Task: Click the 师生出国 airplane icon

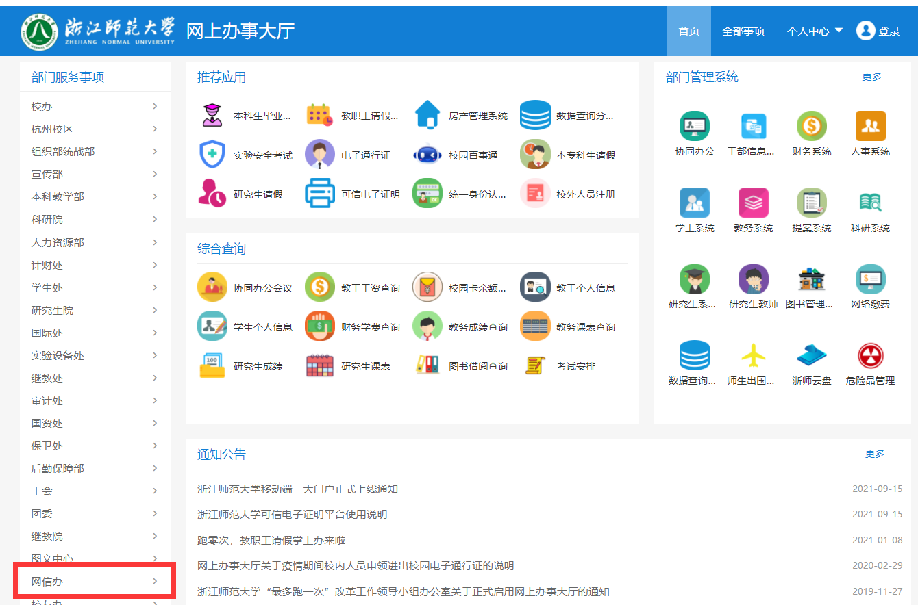Action: click(753, 356)
